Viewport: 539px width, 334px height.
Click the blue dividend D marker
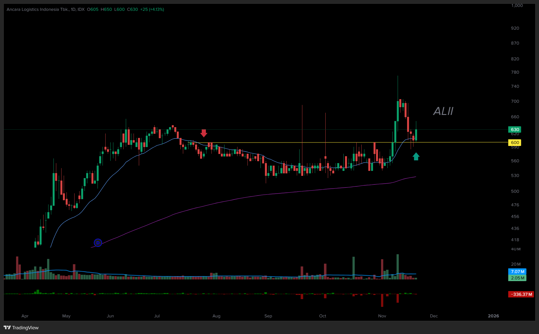click(98, 243)
